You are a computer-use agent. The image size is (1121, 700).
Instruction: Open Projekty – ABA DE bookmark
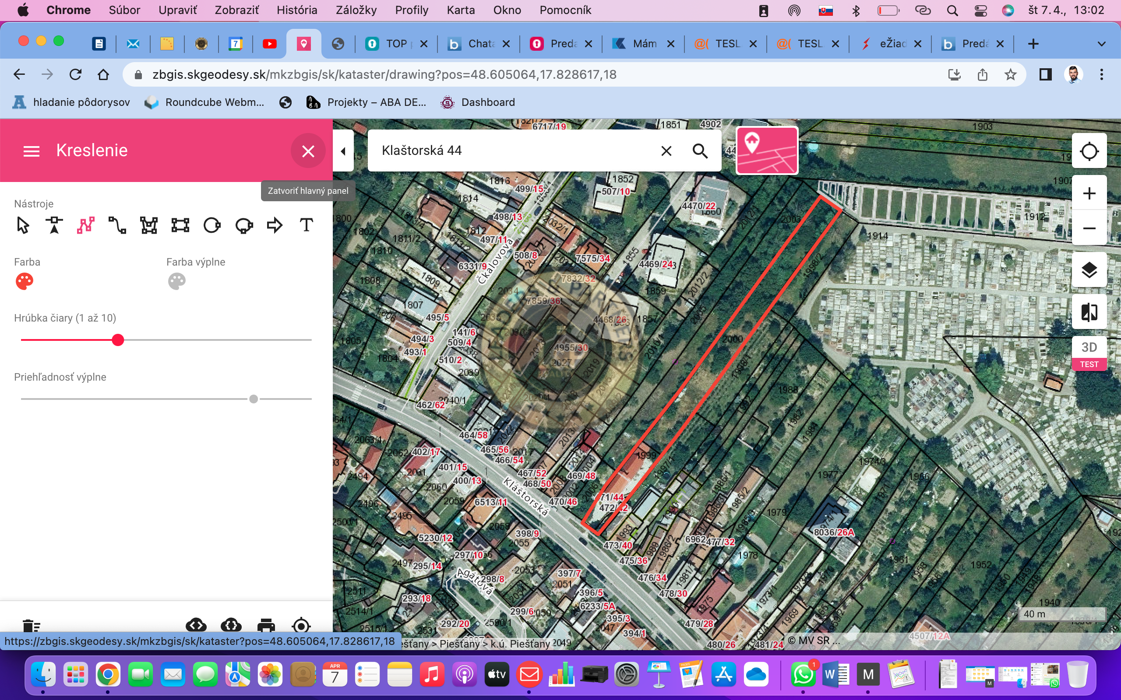(x=367, y=102)
